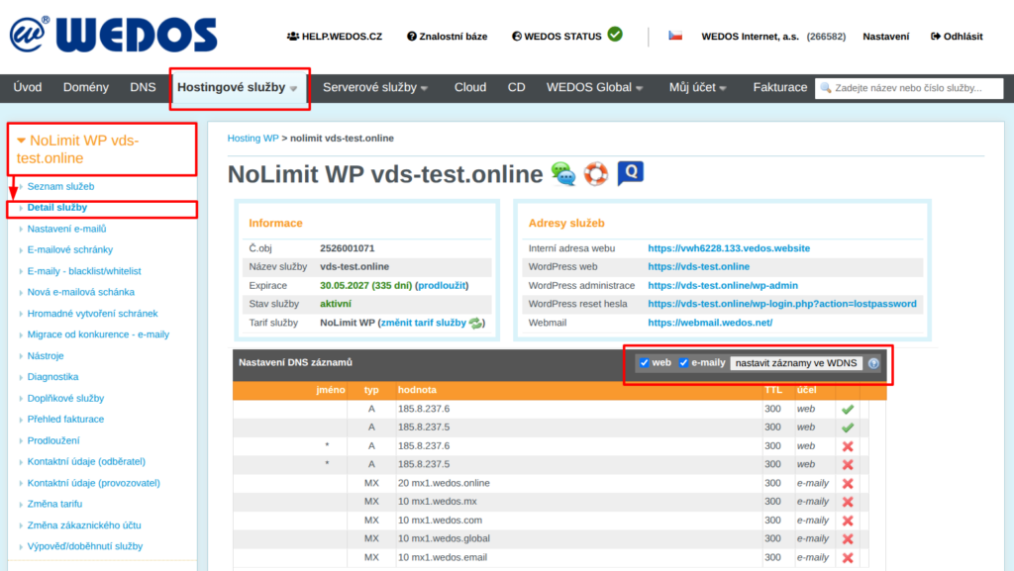
Task: Open Změna tarifu in sidebar
Action: click(54, 504)
